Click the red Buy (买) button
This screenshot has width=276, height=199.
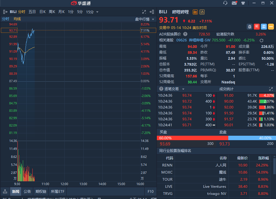(x=257, y=27)
